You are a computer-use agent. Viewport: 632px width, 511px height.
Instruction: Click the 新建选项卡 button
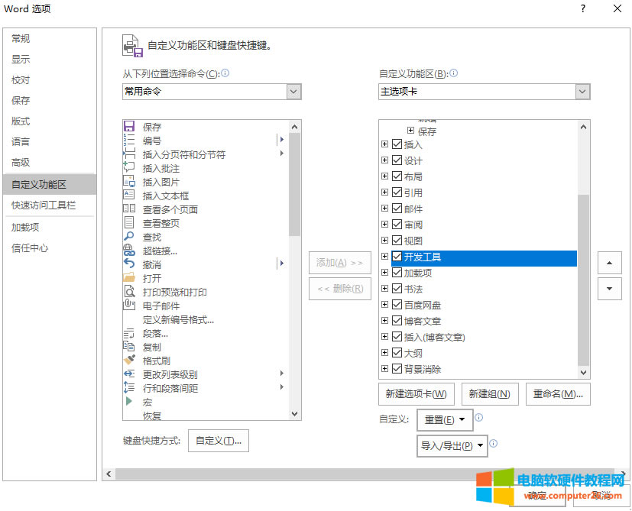pos(416,394)
